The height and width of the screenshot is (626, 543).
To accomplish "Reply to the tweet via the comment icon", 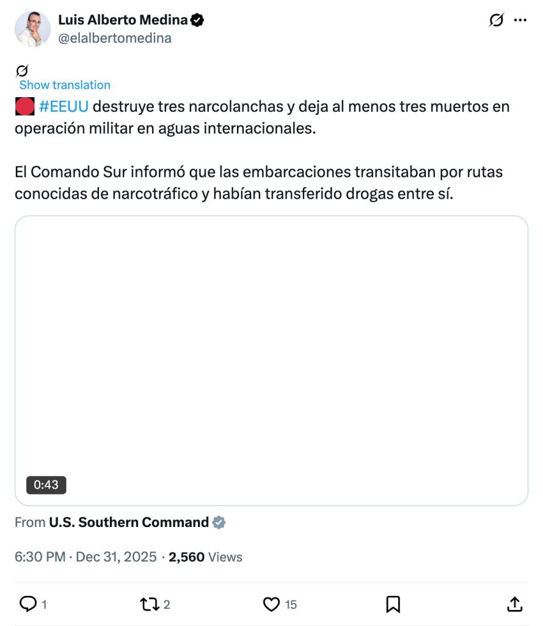I will [x=29, y=604].
